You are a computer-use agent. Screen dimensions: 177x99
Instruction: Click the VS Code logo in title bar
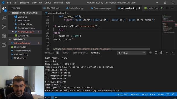[3, 2]
